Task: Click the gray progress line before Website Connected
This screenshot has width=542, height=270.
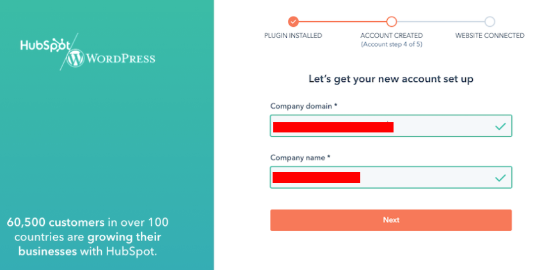Action: pyautogui.click(x=441, y=21)
